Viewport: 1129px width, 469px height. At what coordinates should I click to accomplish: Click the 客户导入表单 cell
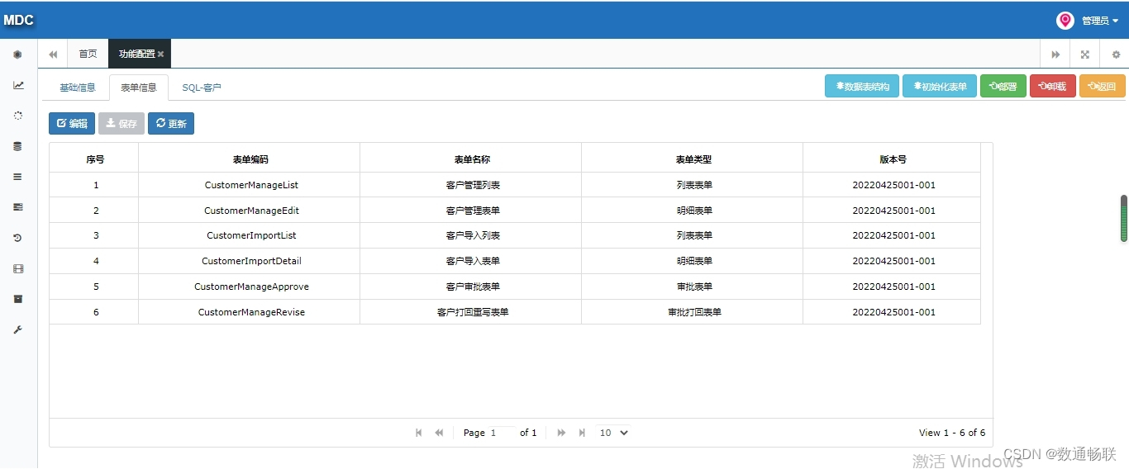(x=473, y=261)
